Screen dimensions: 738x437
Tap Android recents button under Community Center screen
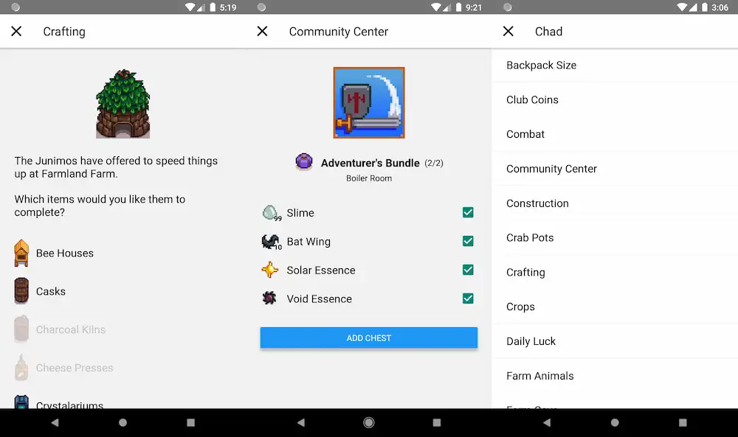(x=437, y=422)
